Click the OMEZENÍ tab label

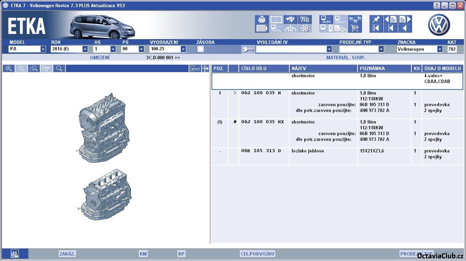[x=100, y=58]
